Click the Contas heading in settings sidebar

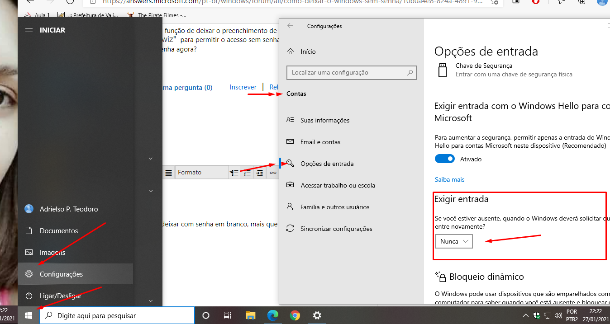pos(296,94)
